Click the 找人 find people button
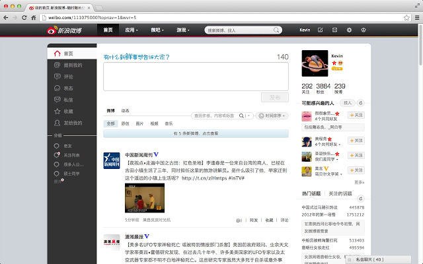This screenshot has width=423, height=264. (348, 103)
